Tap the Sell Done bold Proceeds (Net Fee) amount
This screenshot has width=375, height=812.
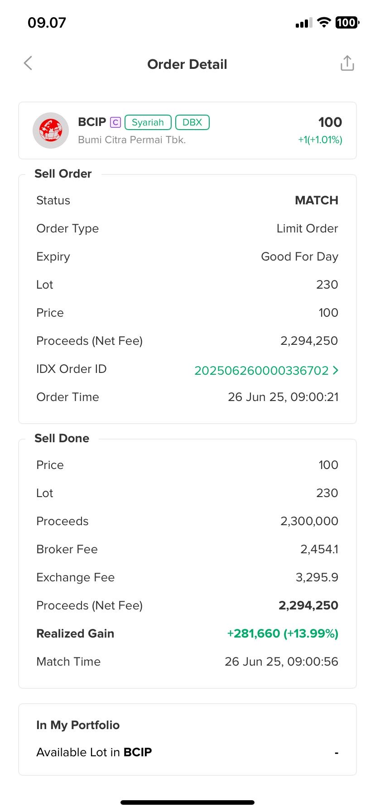click(308, 605)
